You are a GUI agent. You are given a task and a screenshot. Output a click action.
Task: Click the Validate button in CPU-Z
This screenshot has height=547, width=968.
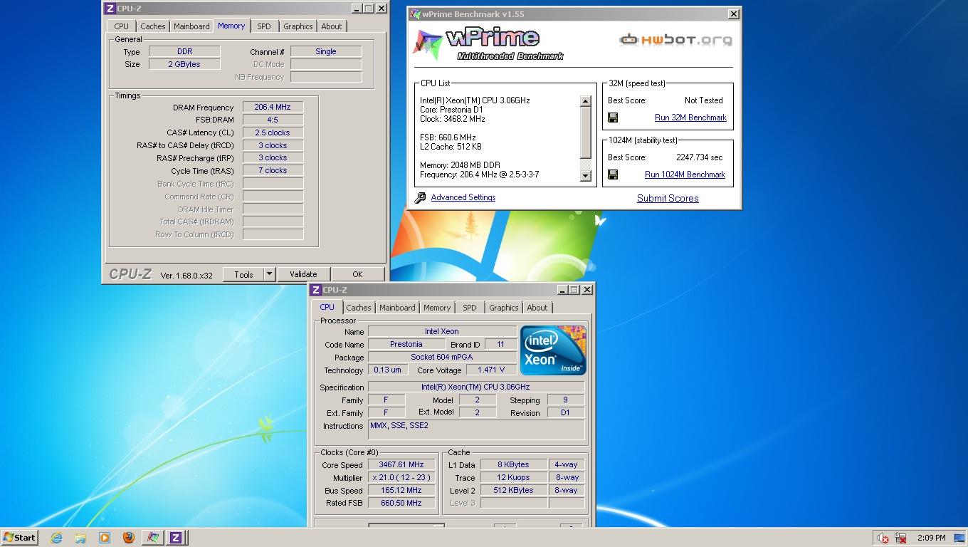point(303,274)
